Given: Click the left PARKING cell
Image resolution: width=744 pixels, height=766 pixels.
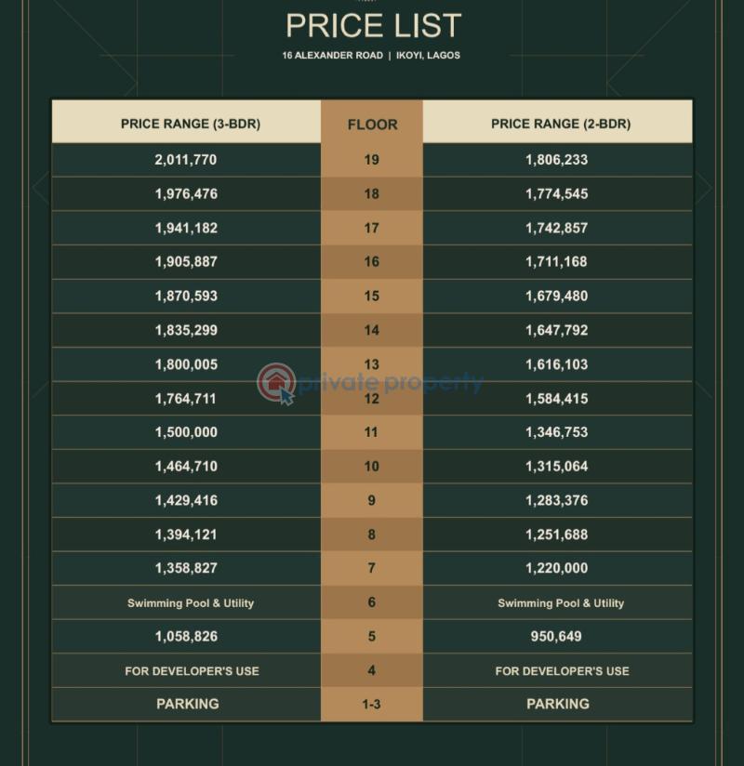Looking at the screenshot, I should [186, 704].
